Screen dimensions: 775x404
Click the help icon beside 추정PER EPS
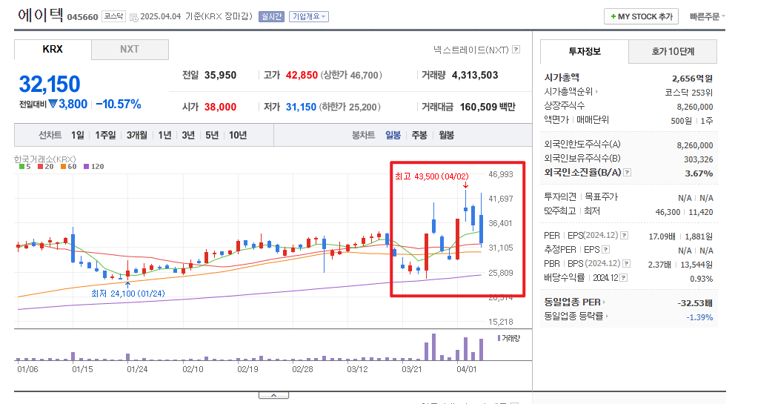tap(605, 250)
